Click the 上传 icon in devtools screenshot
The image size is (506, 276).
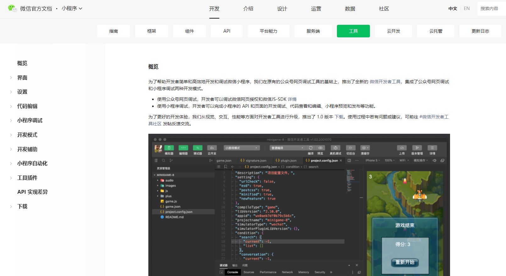coord(402,148)
